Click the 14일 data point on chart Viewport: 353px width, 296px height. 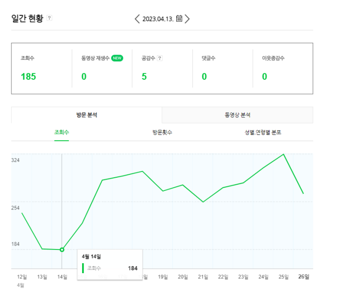[x=62, y=249]
